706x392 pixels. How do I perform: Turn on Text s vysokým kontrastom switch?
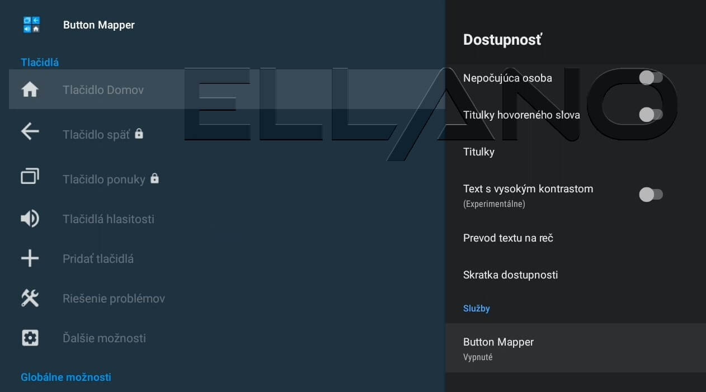coord(651,195)
